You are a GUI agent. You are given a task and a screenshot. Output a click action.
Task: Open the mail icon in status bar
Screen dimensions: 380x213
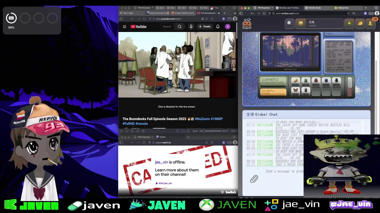tap(138, 131)
